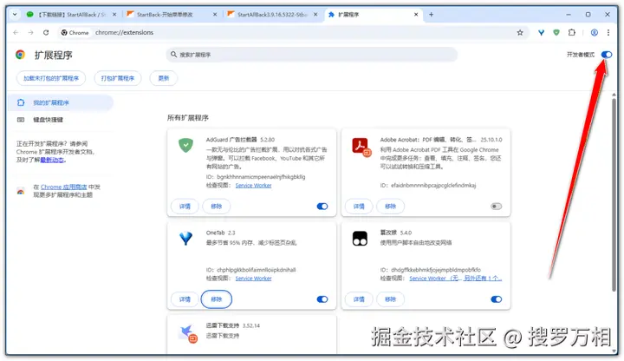
Task: Bookmark this page with the star
Action: (520, 33)
